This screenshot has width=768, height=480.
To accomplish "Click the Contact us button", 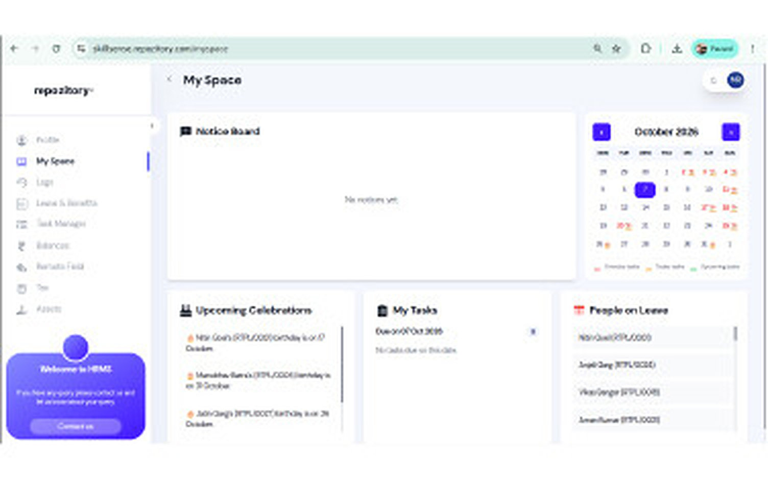I will (76, 426).
